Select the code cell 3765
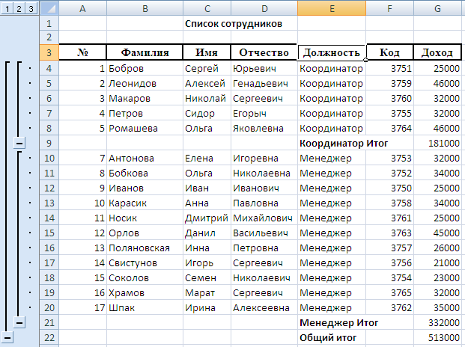The height and width of the screenshot is (347, 465). pyautogui.click(x=389, y=293)
